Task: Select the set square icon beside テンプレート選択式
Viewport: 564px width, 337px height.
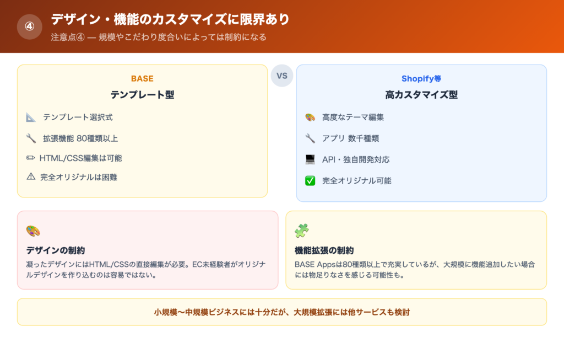Action: pos(31,116)
